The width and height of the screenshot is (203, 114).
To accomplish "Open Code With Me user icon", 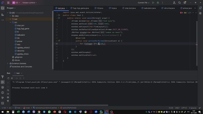I will (x=174, y=3).
